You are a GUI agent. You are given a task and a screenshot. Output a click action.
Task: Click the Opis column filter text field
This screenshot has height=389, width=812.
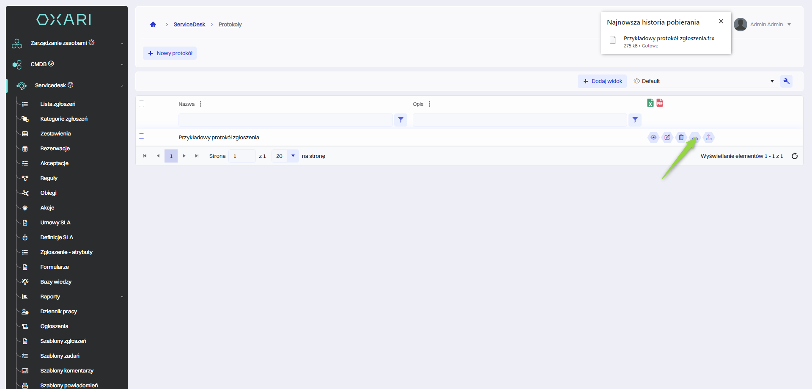point(519,120)
